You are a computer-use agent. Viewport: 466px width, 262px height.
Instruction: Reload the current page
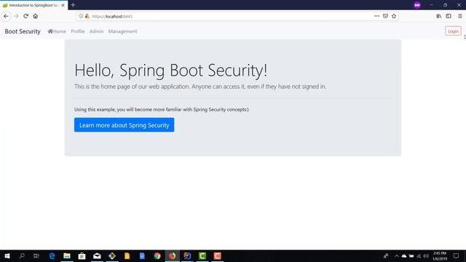[26, 16]
